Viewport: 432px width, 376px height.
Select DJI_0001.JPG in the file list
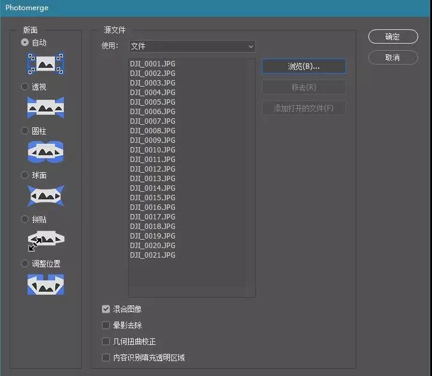coord(153,64)
